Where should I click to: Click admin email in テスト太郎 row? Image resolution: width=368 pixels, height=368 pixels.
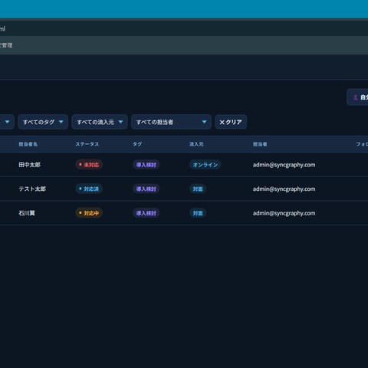(x=284, y=189)
